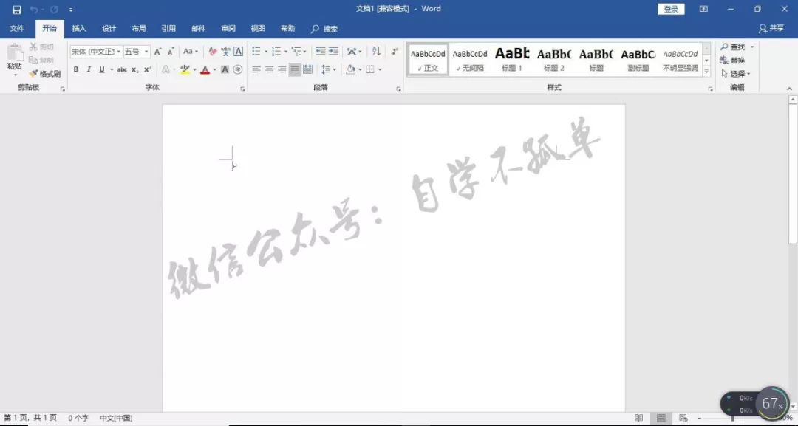Open the font size dropdown showing 五号

pos(146,52)
